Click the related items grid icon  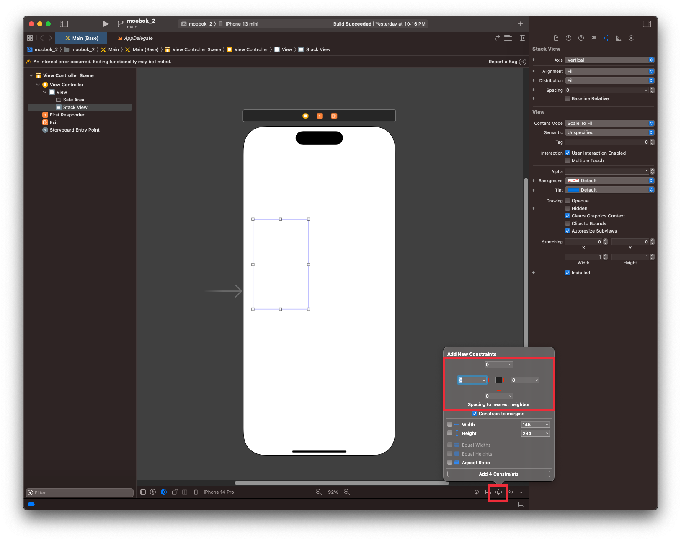[30, 38]
